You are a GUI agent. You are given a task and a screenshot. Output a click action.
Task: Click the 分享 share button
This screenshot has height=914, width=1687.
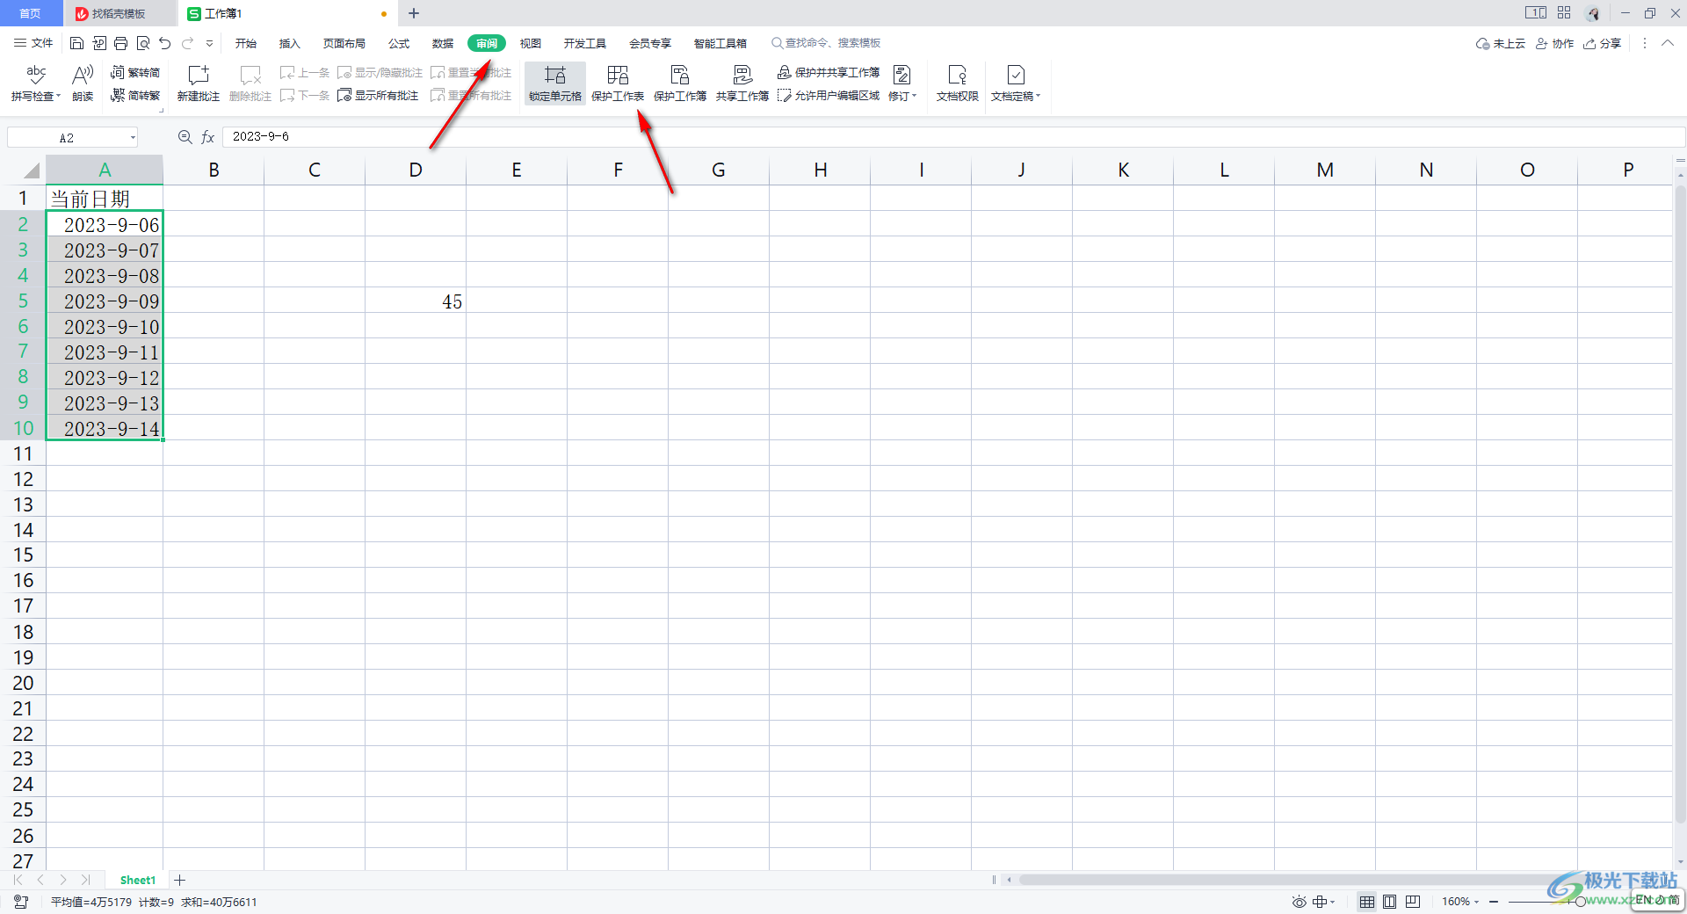[1602, 43]
